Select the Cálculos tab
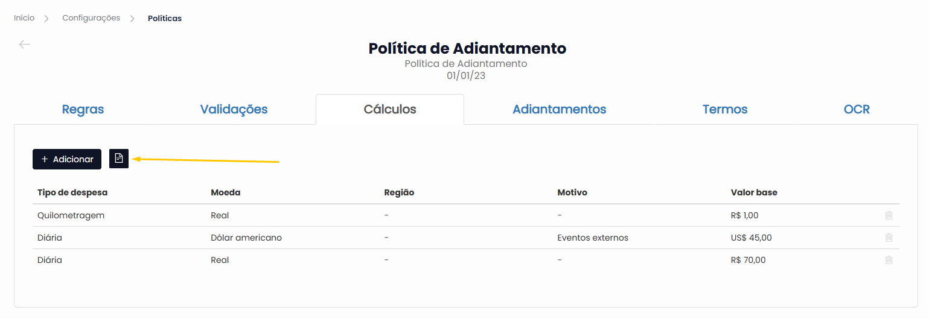 390,109
